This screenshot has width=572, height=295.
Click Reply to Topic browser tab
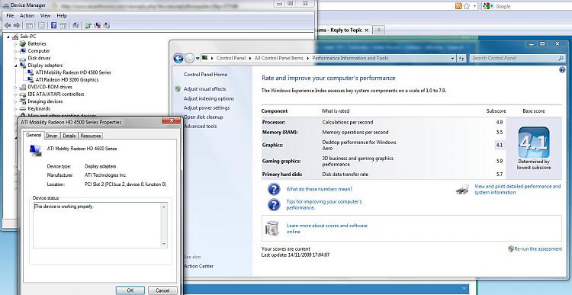pyautogui.click(x=344, y=30)
